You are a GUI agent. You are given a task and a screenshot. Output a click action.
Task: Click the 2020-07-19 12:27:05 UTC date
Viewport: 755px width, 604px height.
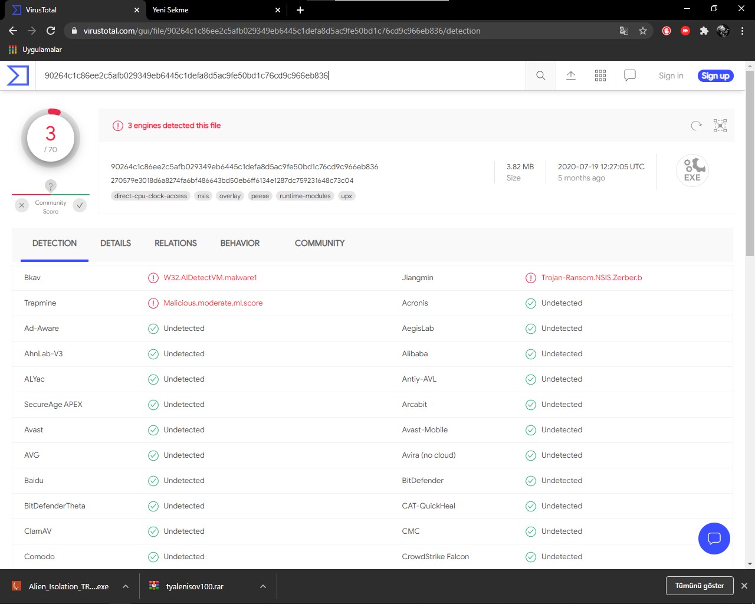point(601,167)
